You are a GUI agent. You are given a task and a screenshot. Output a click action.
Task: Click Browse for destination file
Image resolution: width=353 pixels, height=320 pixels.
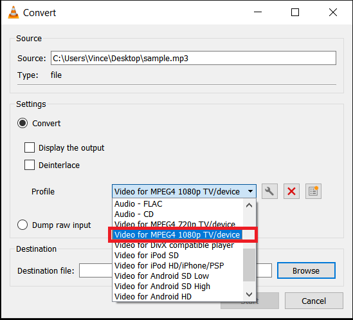coord(306,270)
